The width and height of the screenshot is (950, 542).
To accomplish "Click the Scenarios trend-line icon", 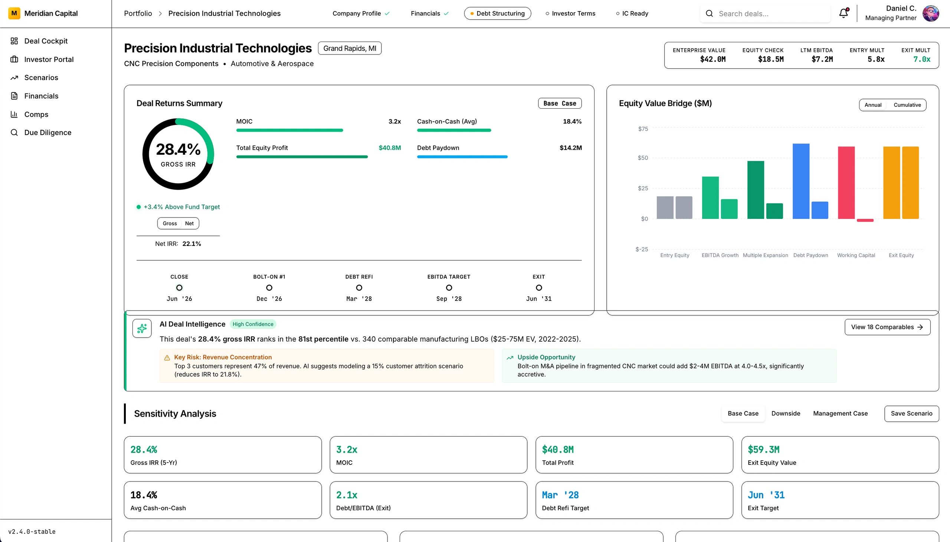I will [x=14, y=78].
